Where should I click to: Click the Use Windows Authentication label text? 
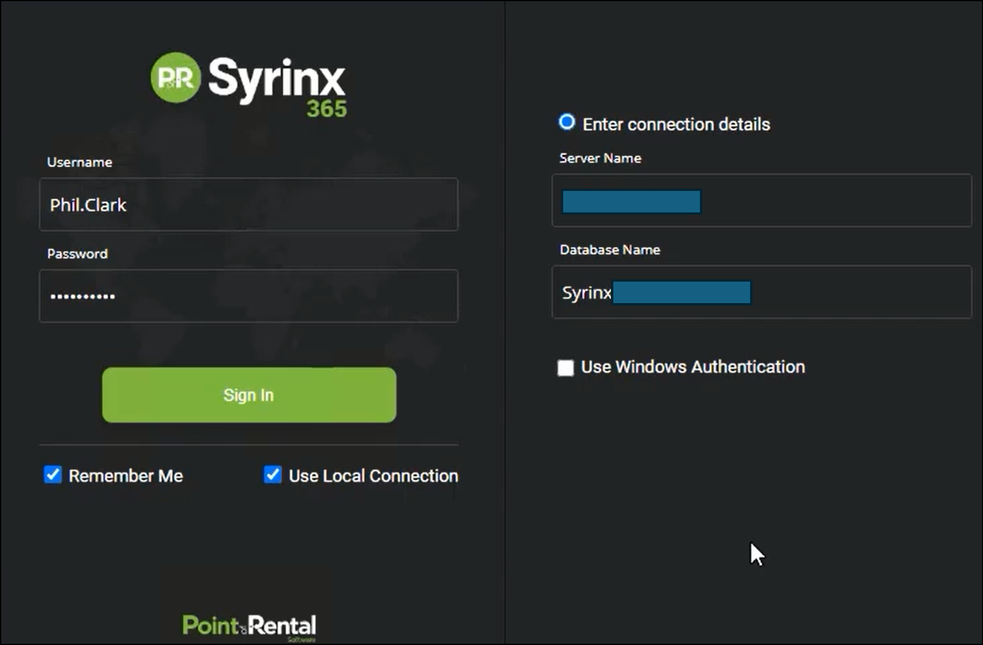pos(693,367)
